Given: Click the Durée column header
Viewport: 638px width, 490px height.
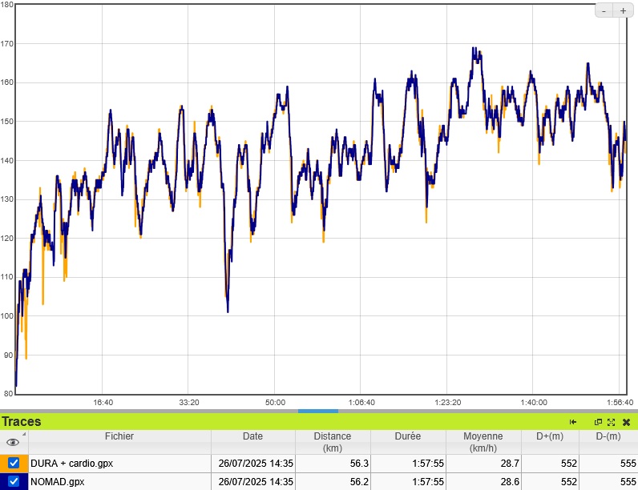Looking at the screenshot, I should (407, 436).
